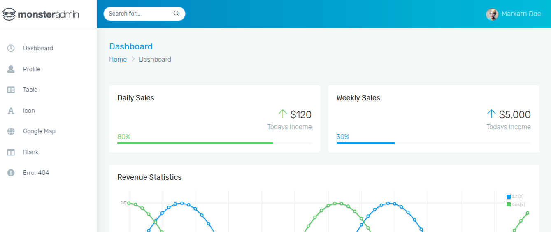Viewport: 551px width, 232px height.
Task: Open the Markarn Doe user menu
Action: click(x=521, y=14)
